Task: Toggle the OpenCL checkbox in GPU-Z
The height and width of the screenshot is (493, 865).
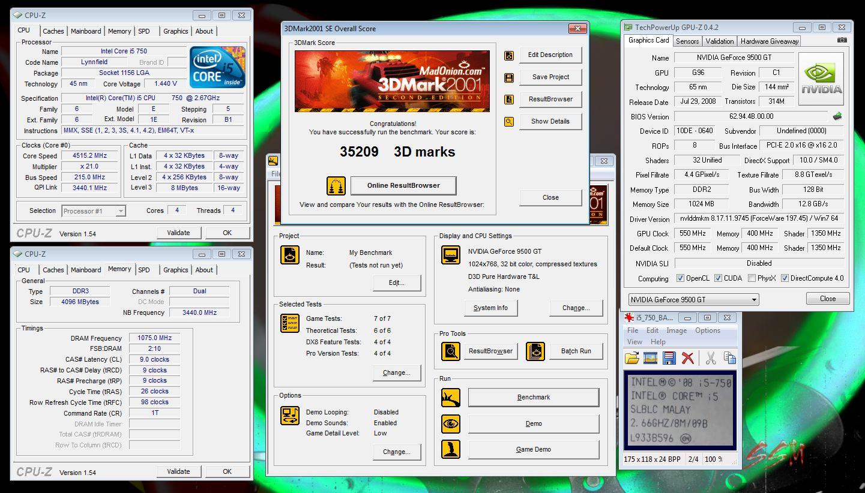Action: tap(680, 278)
